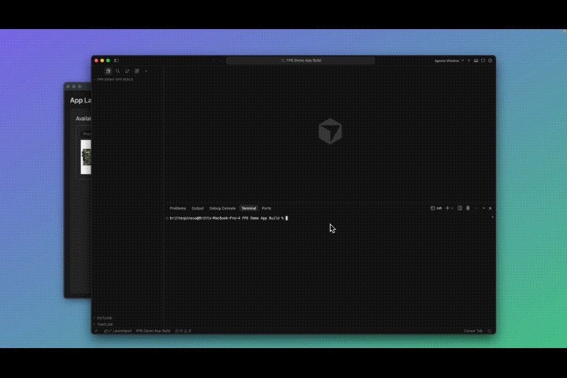Switch to the Debug Console tab

pyautogui.click(x=222, y=209)
